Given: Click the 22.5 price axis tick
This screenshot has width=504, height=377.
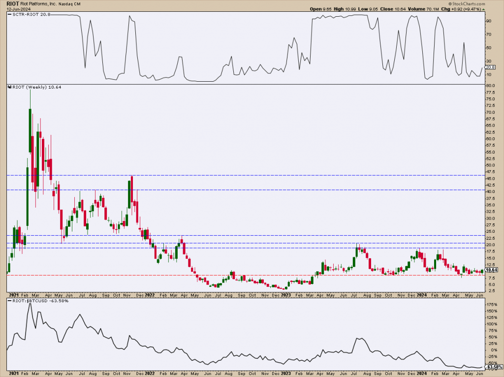Looking at the screenshot, I should [490, 238].
